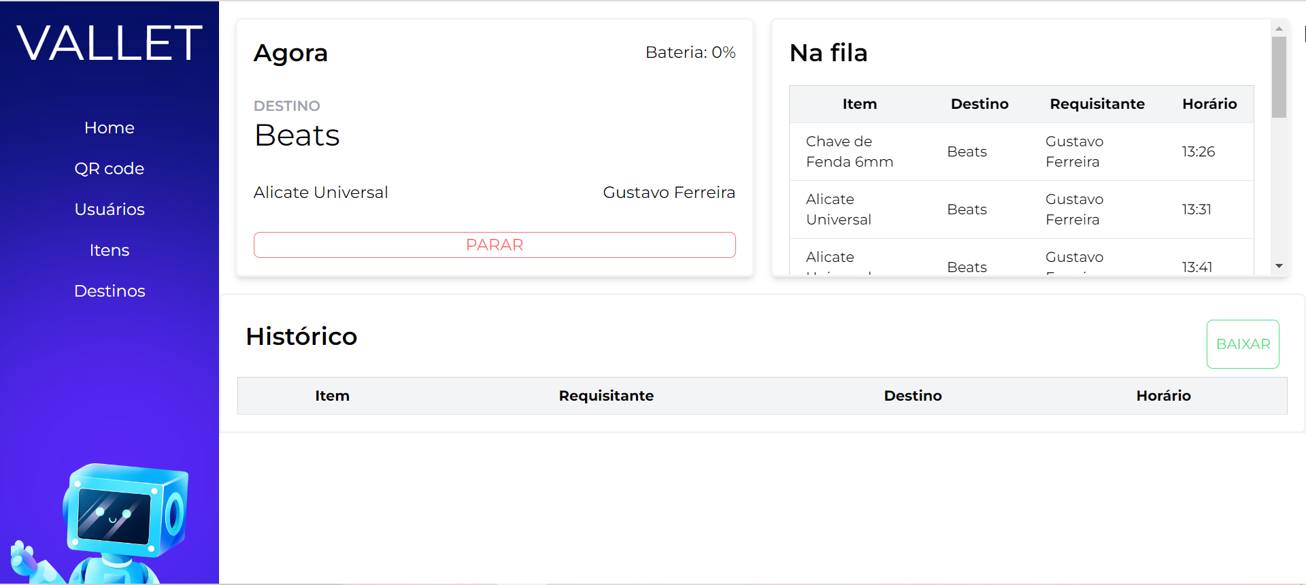This screenshot has width=1306, height=585.
Task: Click the Na fila heading
Action: tap(828, 53)
